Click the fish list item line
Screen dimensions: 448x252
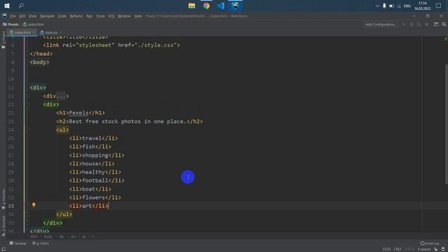[x=90, y=146]
